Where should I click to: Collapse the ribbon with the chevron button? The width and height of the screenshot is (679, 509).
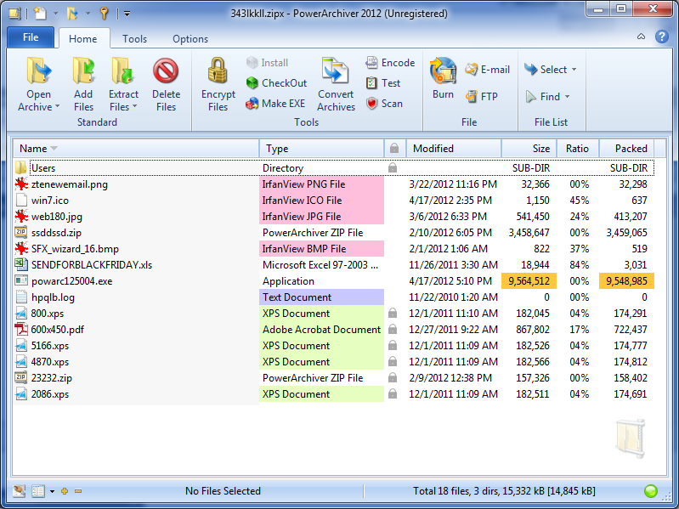pos(642,37)
